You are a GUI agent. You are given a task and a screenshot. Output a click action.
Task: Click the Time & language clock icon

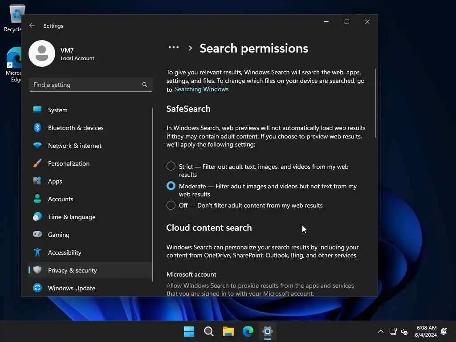tap(37, 217)
